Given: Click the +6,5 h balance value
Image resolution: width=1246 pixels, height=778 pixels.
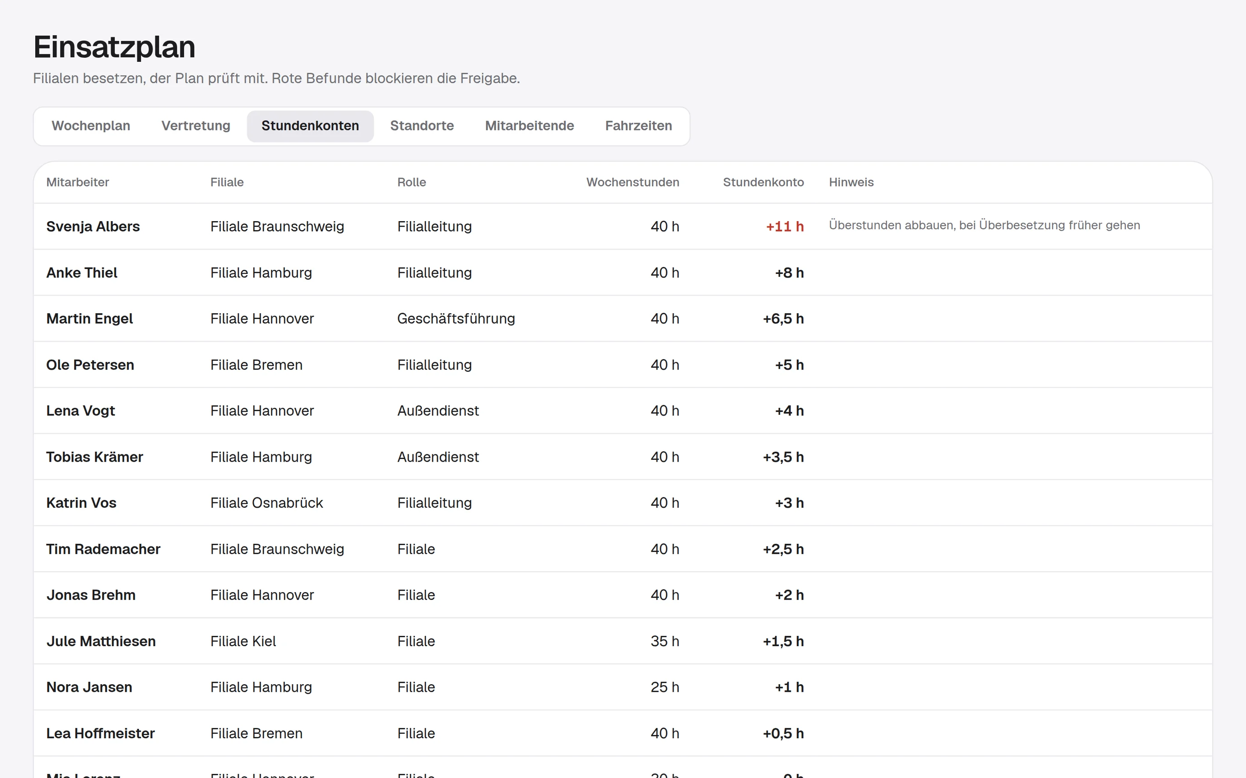Looking at the screenshot, I should pos(783,319).
